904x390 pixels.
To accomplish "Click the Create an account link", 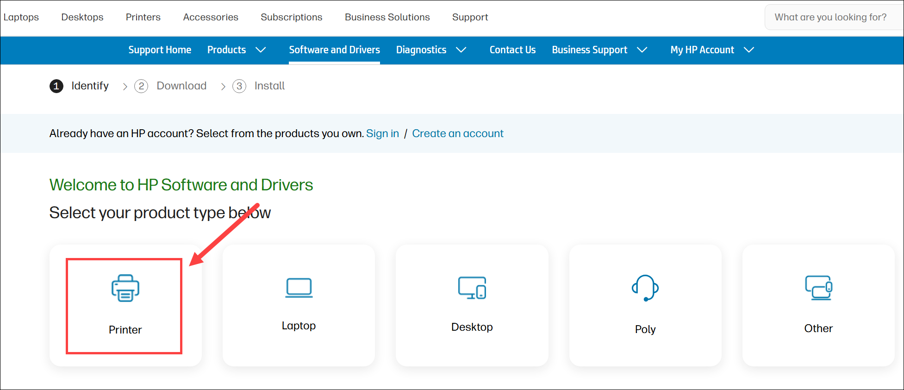I will pos(458,133).
